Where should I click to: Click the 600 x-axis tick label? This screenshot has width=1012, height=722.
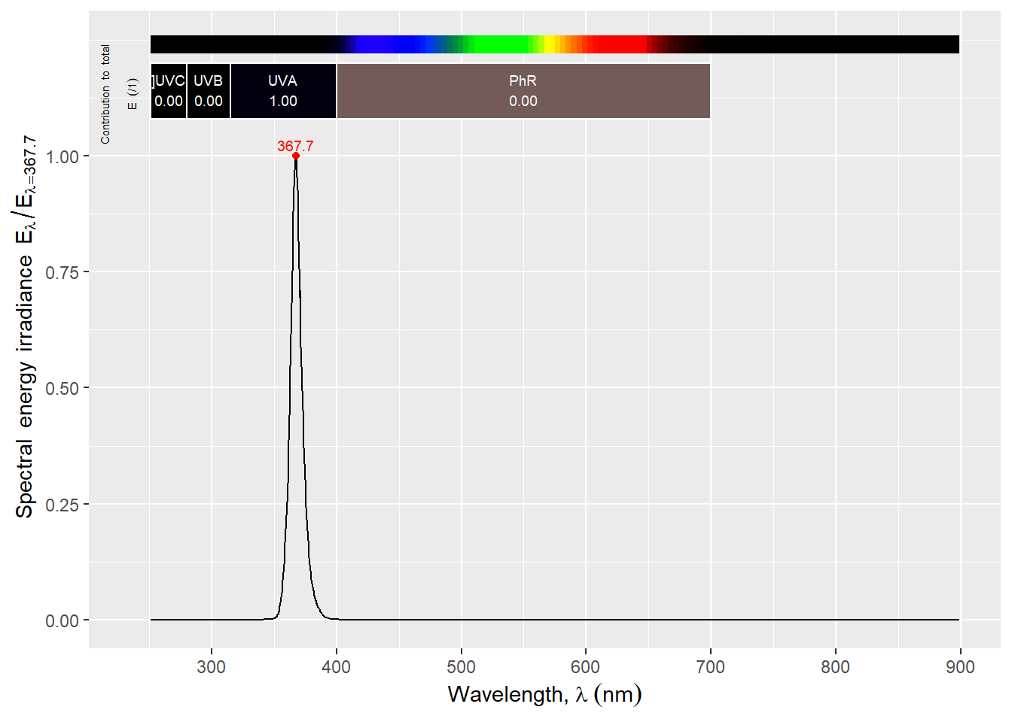pos(585,667)
